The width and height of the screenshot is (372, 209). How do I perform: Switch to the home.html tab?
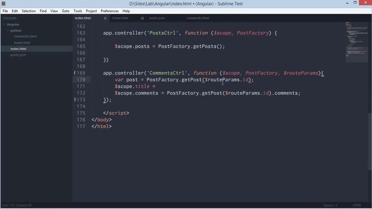tap(120, 18)
